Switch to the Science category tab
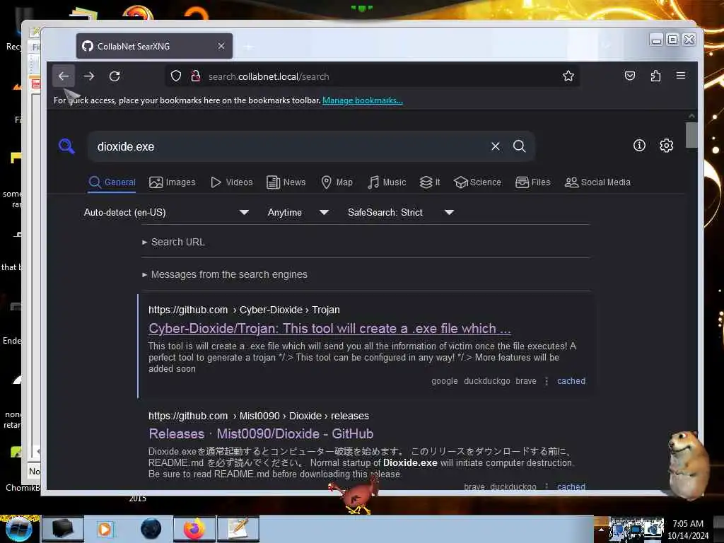Image resolution: width=724 pixels, height=543 pixels. click(x=477, y=182)
